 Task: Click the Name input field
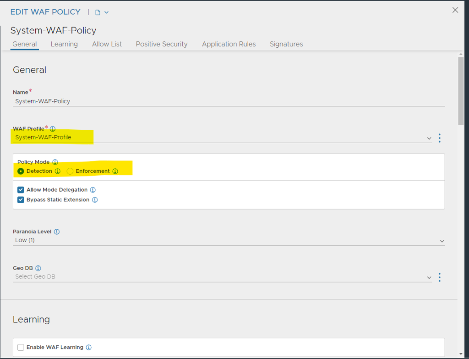click(229, 101)
